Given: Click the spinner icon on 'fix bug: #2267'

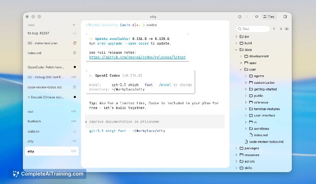Looking at the screenshot, I should 75,33.
